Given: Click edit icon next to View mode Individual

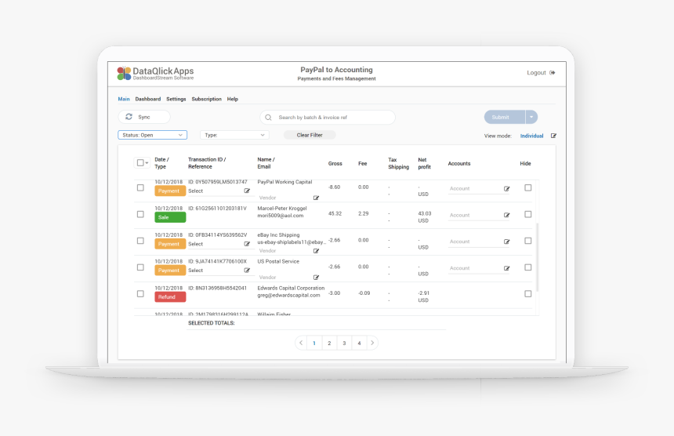Looking at the screenshot, I should (553, 136).
